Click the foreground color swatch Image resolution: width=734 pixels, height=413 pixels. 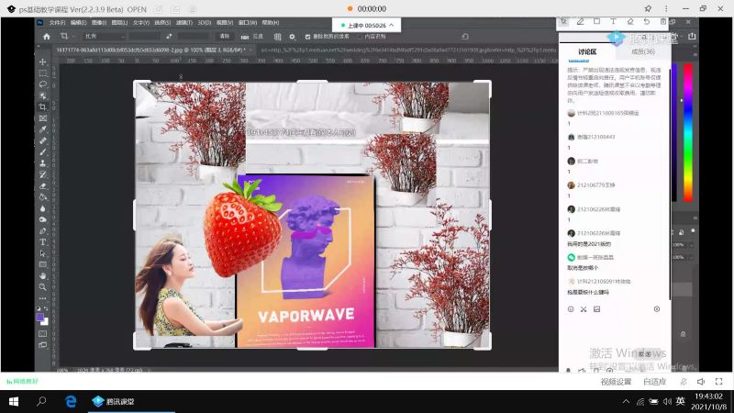pyautogui.click(x=40, y=318)
